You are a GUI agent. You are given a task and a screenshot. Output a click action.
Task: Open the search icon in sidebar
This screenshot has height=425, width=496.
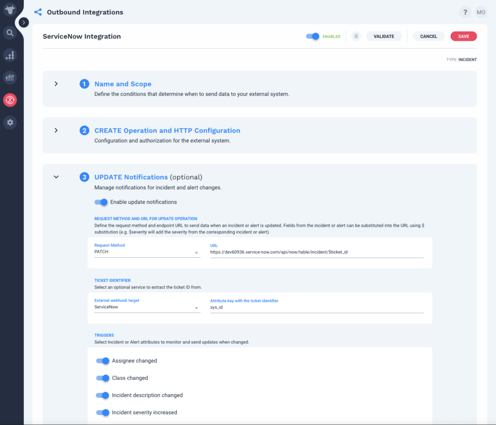click(10, 33)
